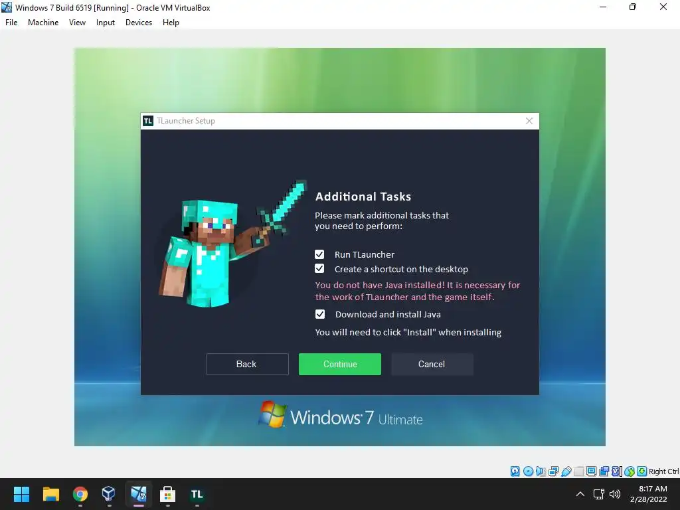Click the Right Ctrl host key label
680x510 pixels.
point(664,471)
